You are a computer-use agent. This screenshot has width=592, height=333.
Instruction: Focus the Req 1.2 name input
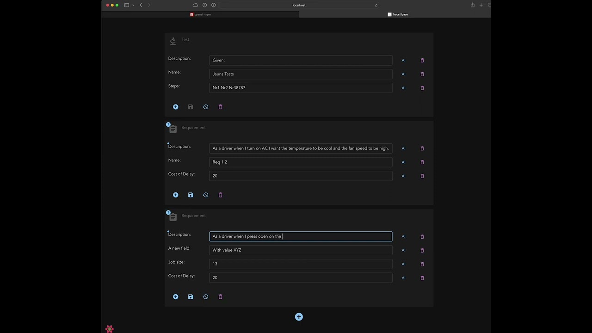301,162
